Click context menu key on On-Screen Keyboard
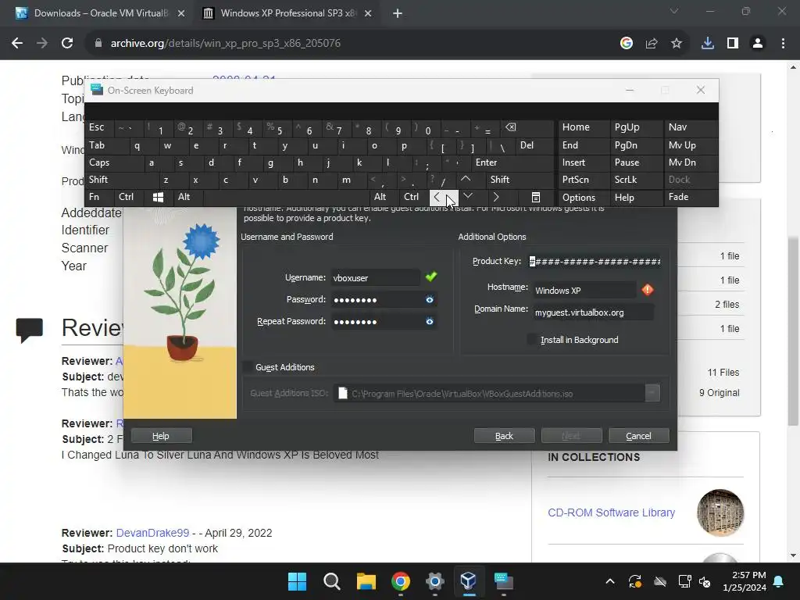This screenshot has height=600, width=800. 536,198
